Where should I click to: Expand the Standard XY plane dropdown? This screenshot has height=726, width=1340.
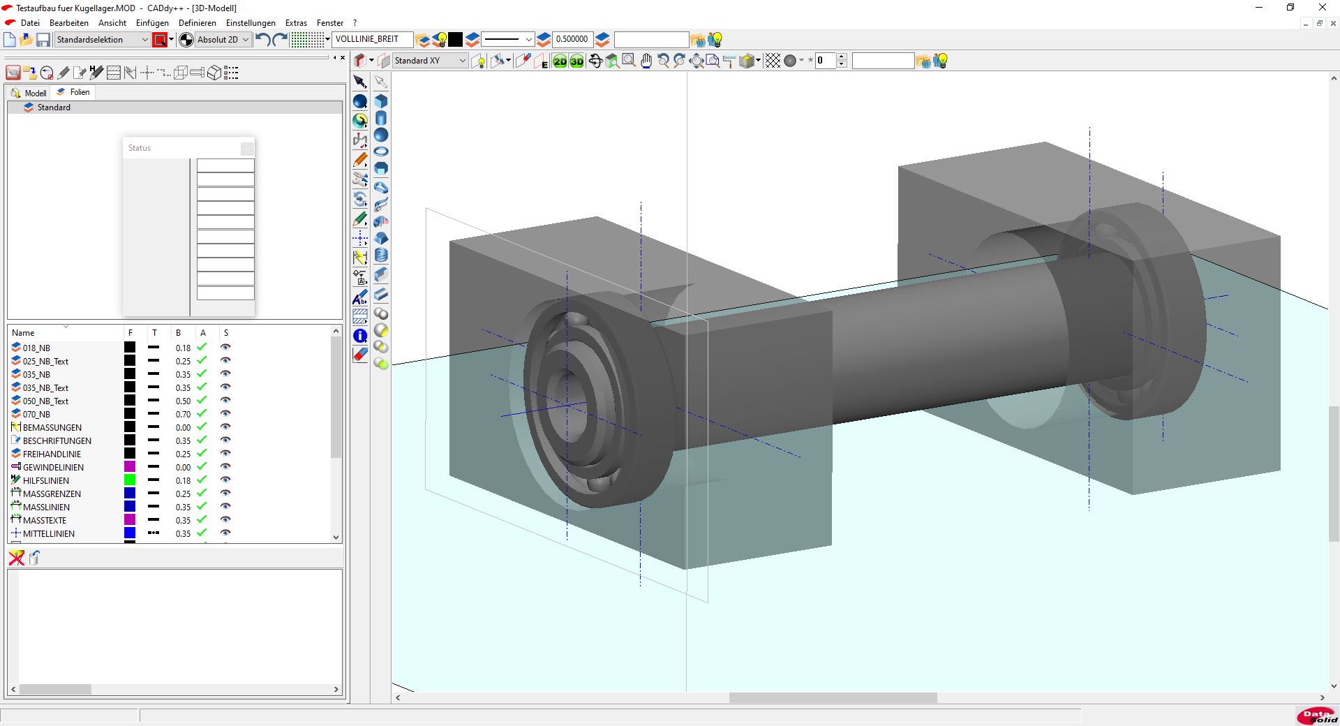click(x=461, y=61)
